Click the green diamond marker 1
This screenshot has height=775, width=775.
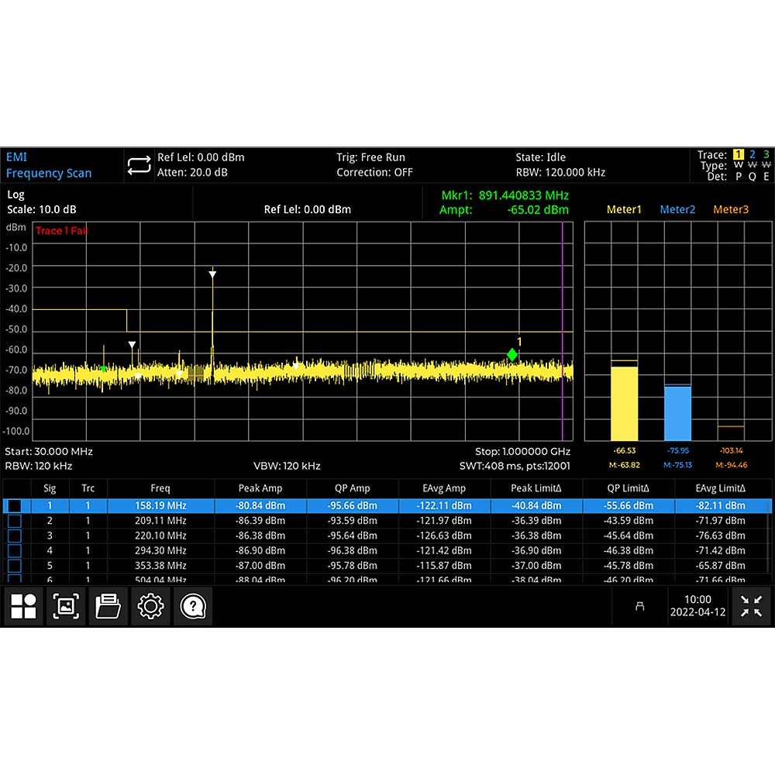point(512,354)
